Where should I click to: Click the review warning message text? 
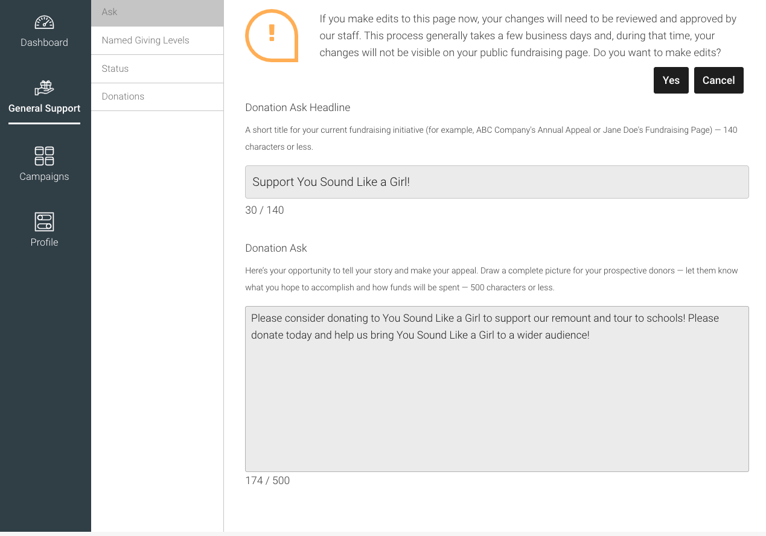[x=528, y=36]
